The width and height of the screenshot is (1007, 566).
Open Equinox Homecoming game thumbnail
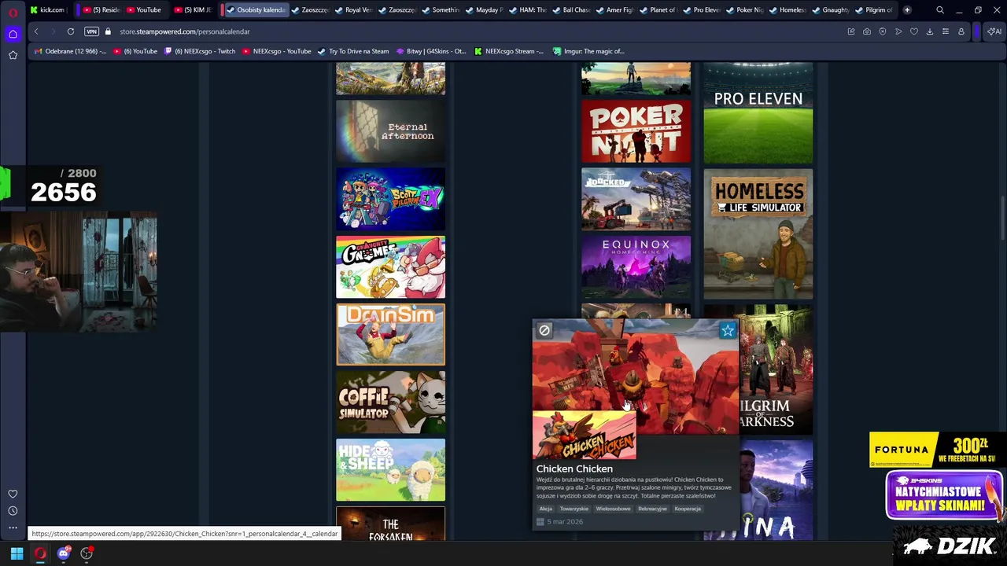pos(636,267)
